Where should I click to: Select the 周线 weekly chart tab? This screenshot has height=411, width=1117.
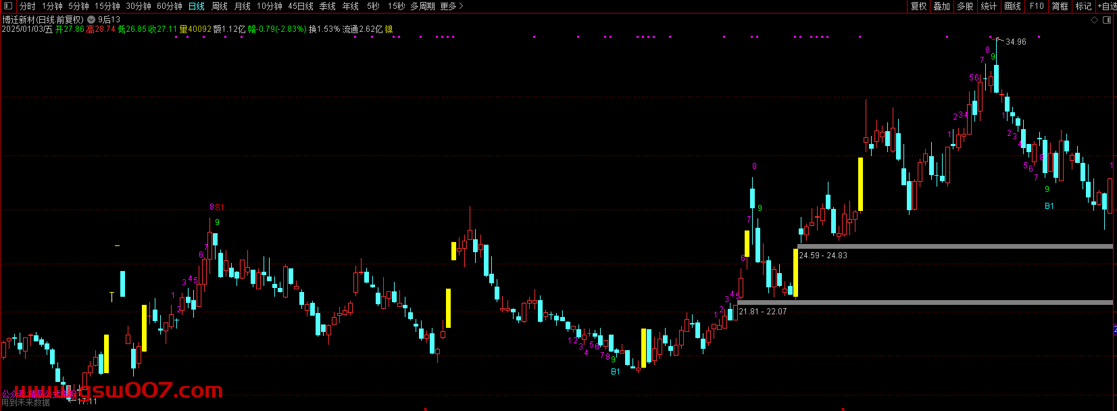[220, 6]
